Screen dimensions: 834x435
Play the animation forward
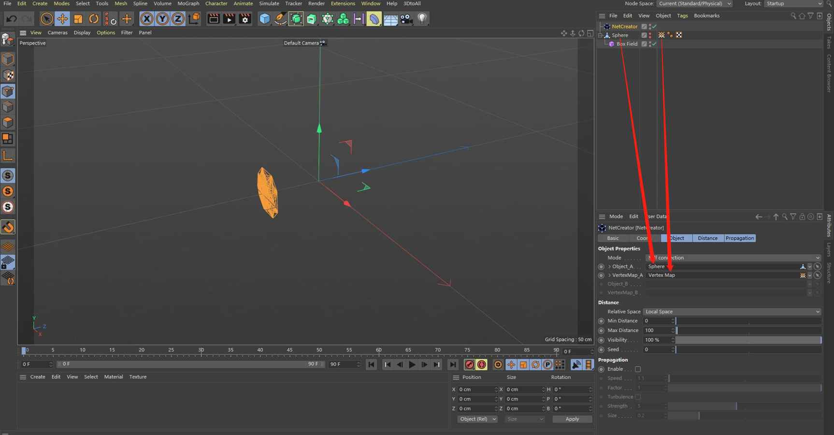tap(412, 365)
